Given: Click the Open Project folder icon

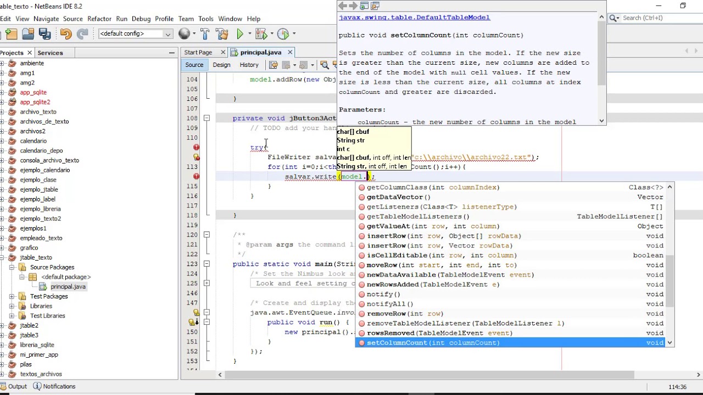Looking at the screenshot, I should (x=28, y=34).
